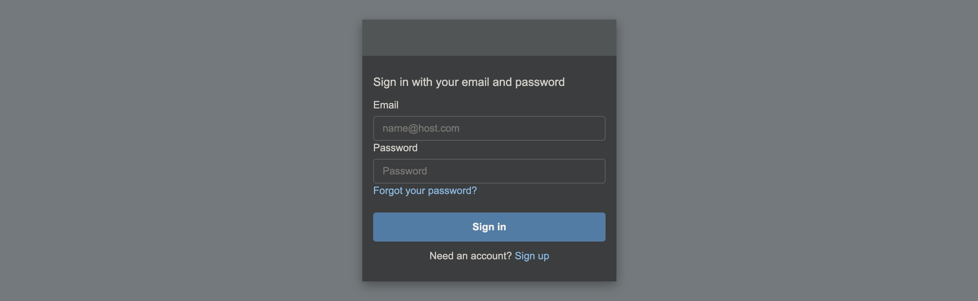The width and height of the screenshot is (978, 301).
Task: Click the blue Sign in button
Action: (x=489, y=227)
